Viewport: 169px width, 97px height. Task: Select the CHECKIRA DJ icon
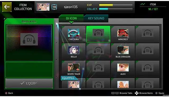pyautogui.click(x=74, y=34)
